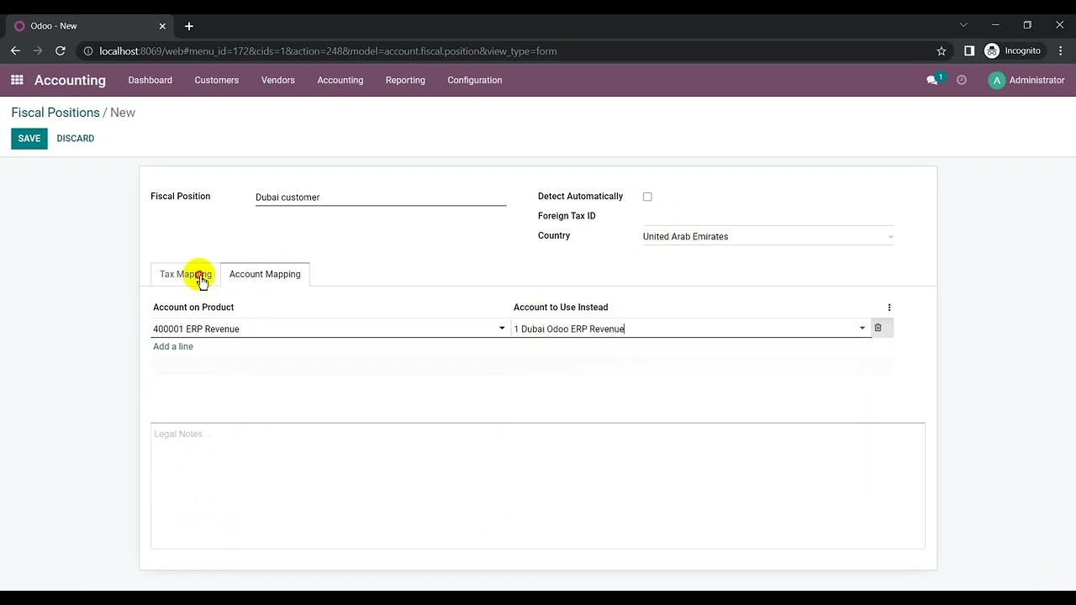Open the conversations chat icon
The height and width of the screenshot is (605, 1076).
932,80
